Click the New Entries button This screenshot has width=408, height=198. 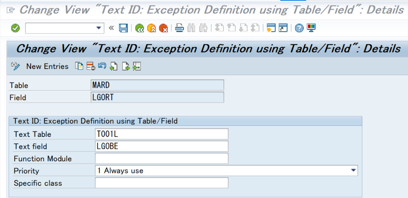click(x=47, y=66)
